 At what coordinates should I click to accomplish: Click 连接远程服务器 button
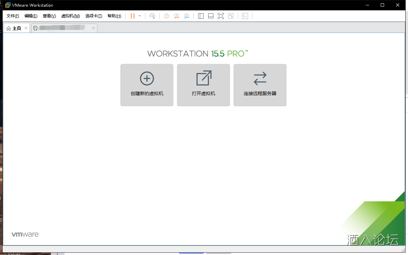coord(260,85)
